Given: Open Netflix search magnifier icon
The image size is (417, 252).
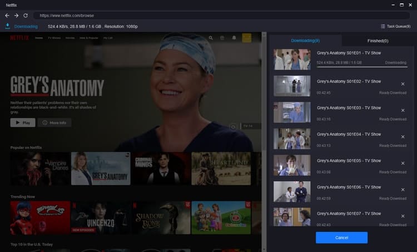Looking at the screenshot, I should pyautogui.click(x=211, y=38).
